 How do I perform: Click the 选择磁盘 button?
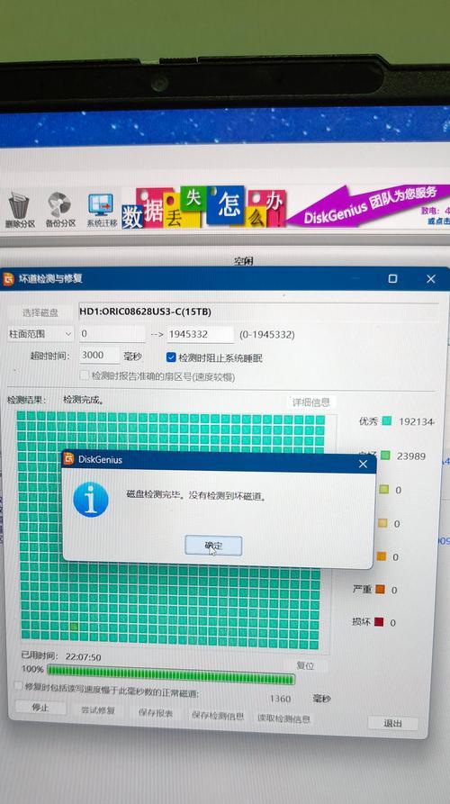coord(40,312)
